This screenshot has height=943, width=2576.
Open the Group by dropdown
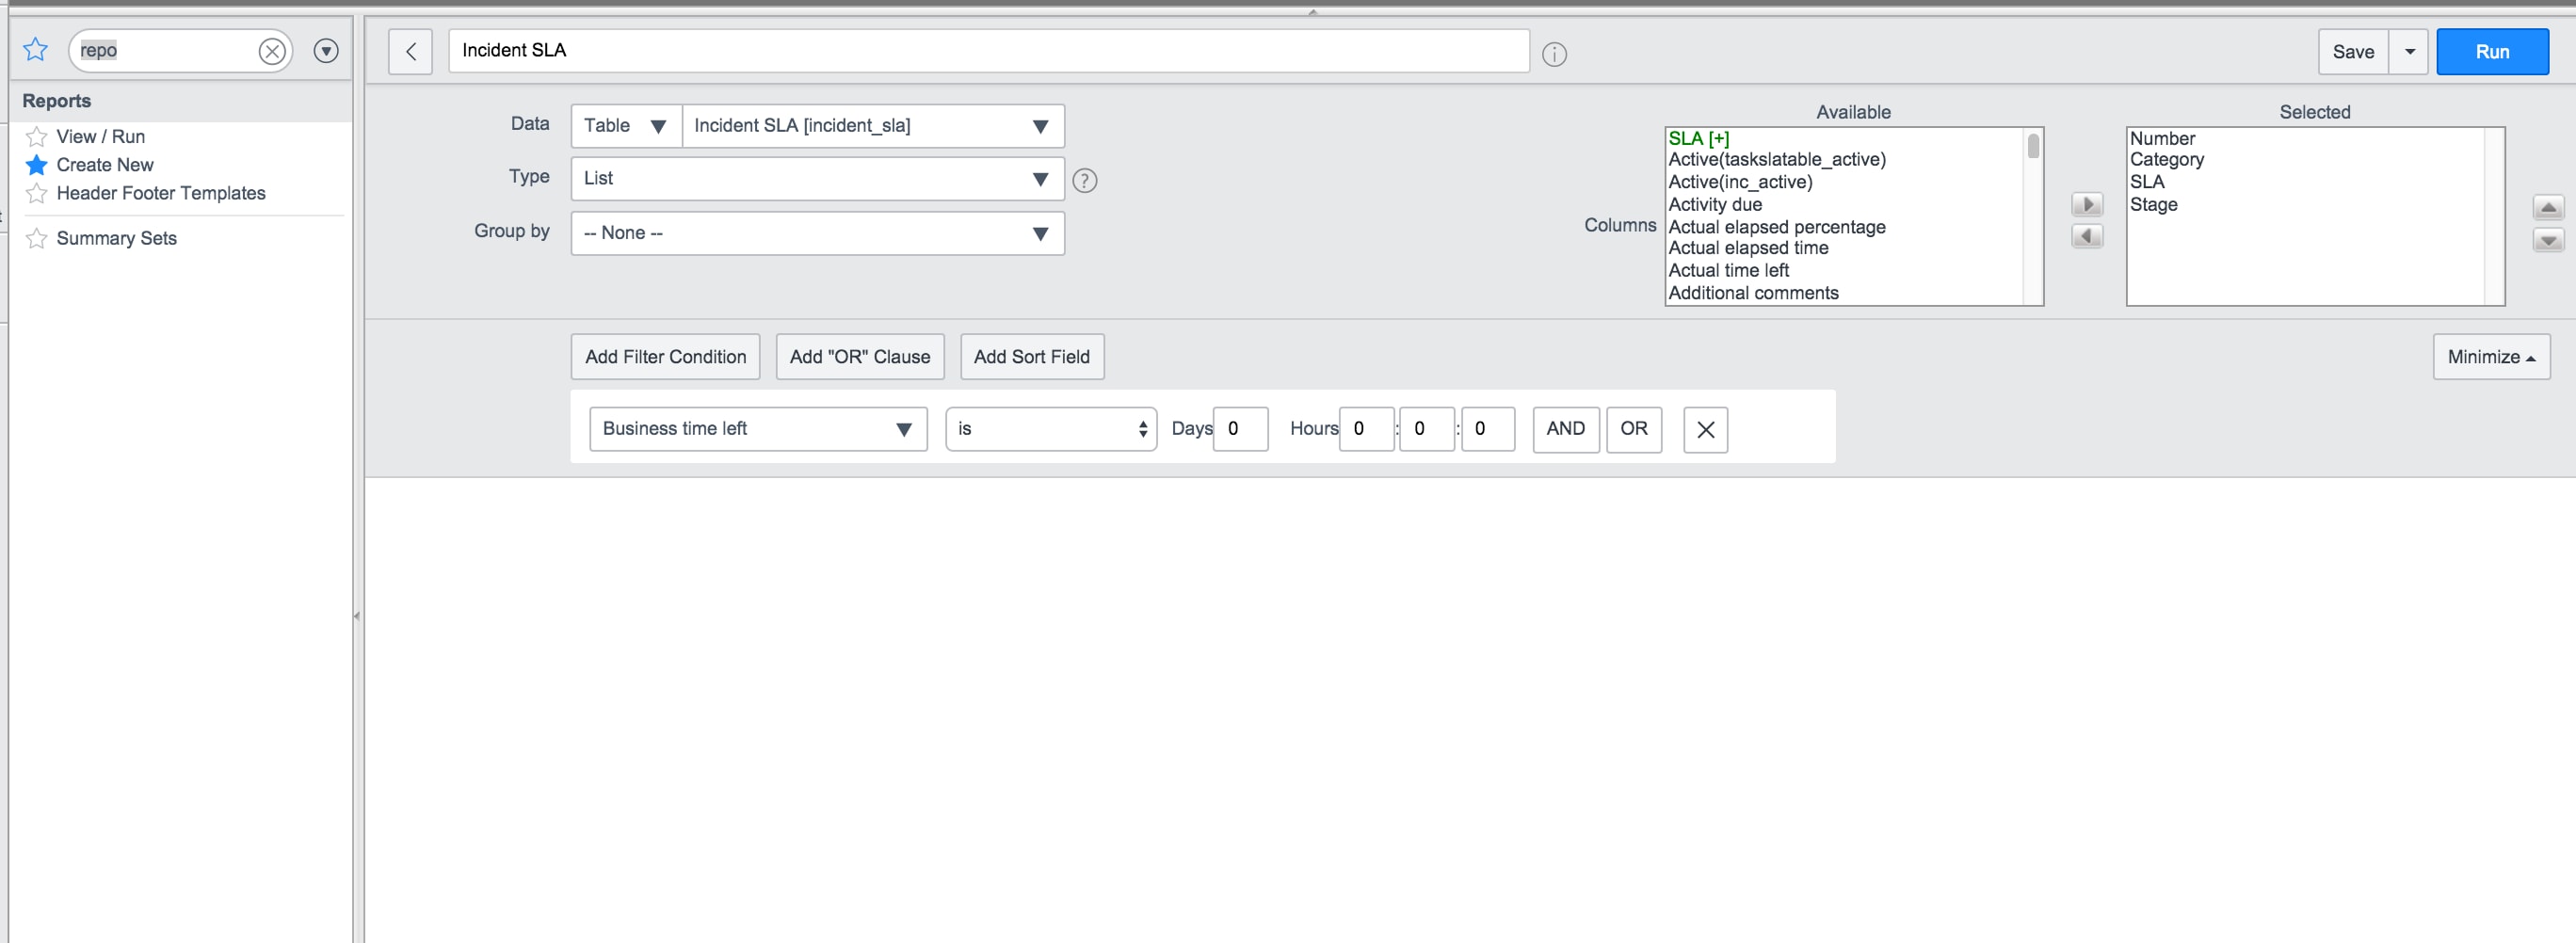click(x=817, y=233)
